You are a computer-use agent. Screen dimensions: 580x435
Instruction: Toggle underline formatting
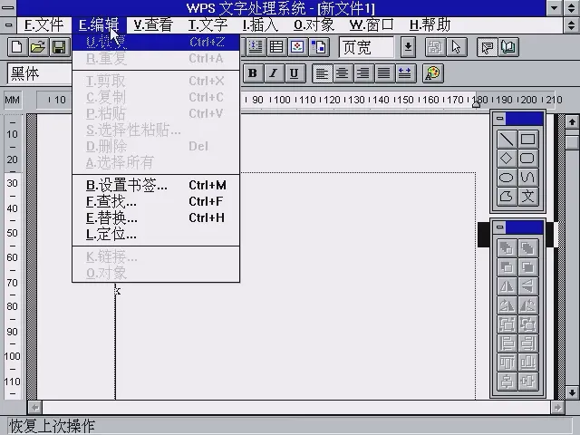click(x=294, y=73)
